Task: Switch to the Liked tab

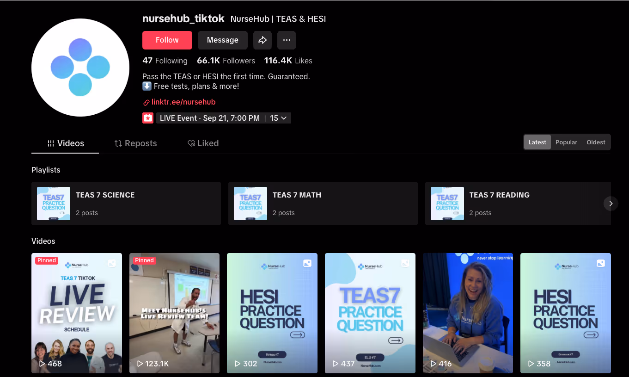Action: click(203, 143)
